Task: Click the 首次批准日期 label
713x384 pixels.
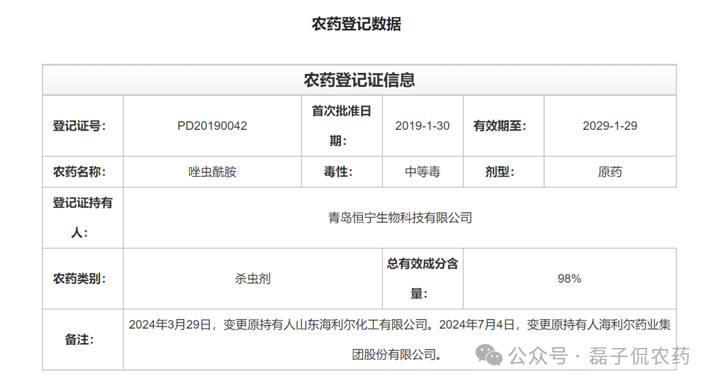Action: tap(342, 126)
